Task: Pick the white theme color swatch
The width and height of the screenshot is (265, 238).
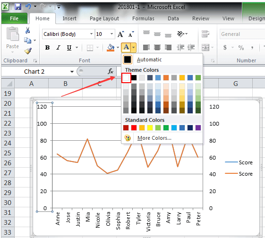Action: tap(126, 78)
